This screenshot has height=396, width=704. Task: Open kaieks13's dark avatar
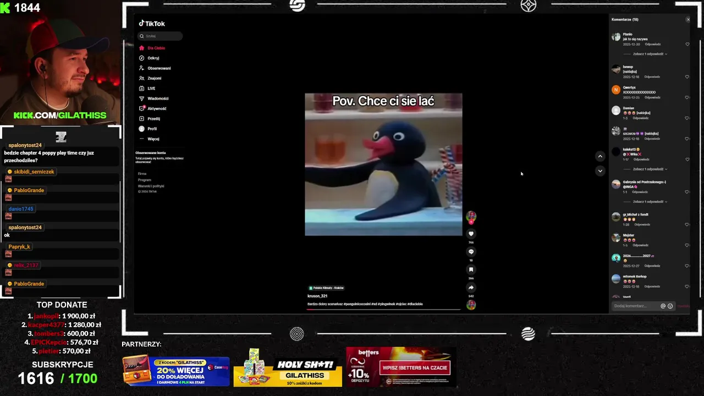tap(616, 152)
